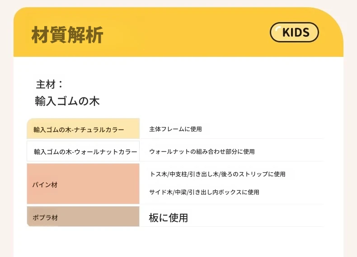Click the ポプラ材 label text
Image resolution: width=357 pixels, height=257 pixels.
click(x=45, y=217)
